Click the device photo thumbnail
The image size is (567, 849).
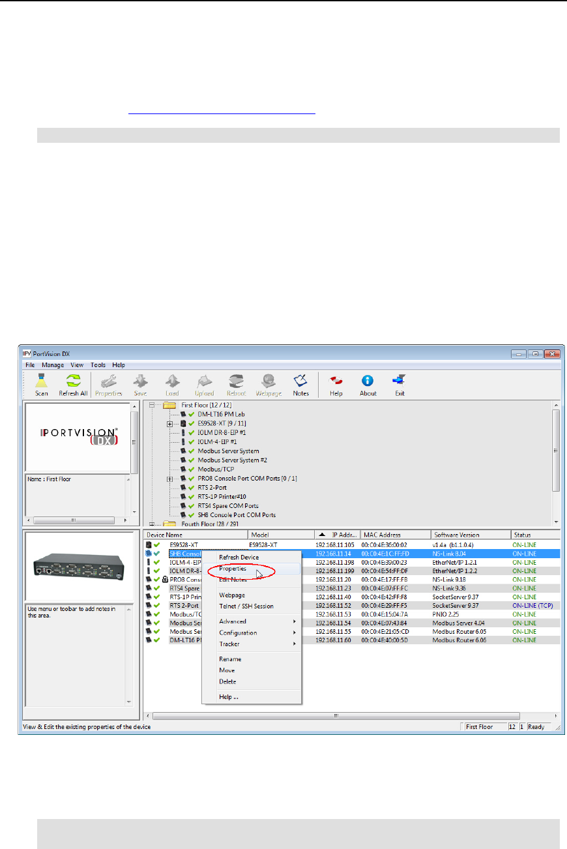(x=78, y=565)
